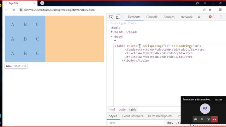
Task: Open a new tab with plus button
Action: pos(42,3)
